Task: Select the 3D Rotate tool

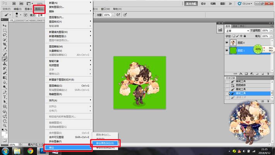Action: point(5,112)
